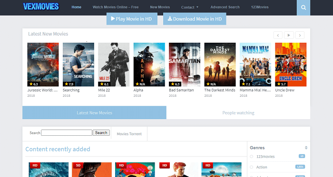Viewport: 333px width, 177px height.
Task: Select the 123movies genre radio
Action: pos(252,157)
